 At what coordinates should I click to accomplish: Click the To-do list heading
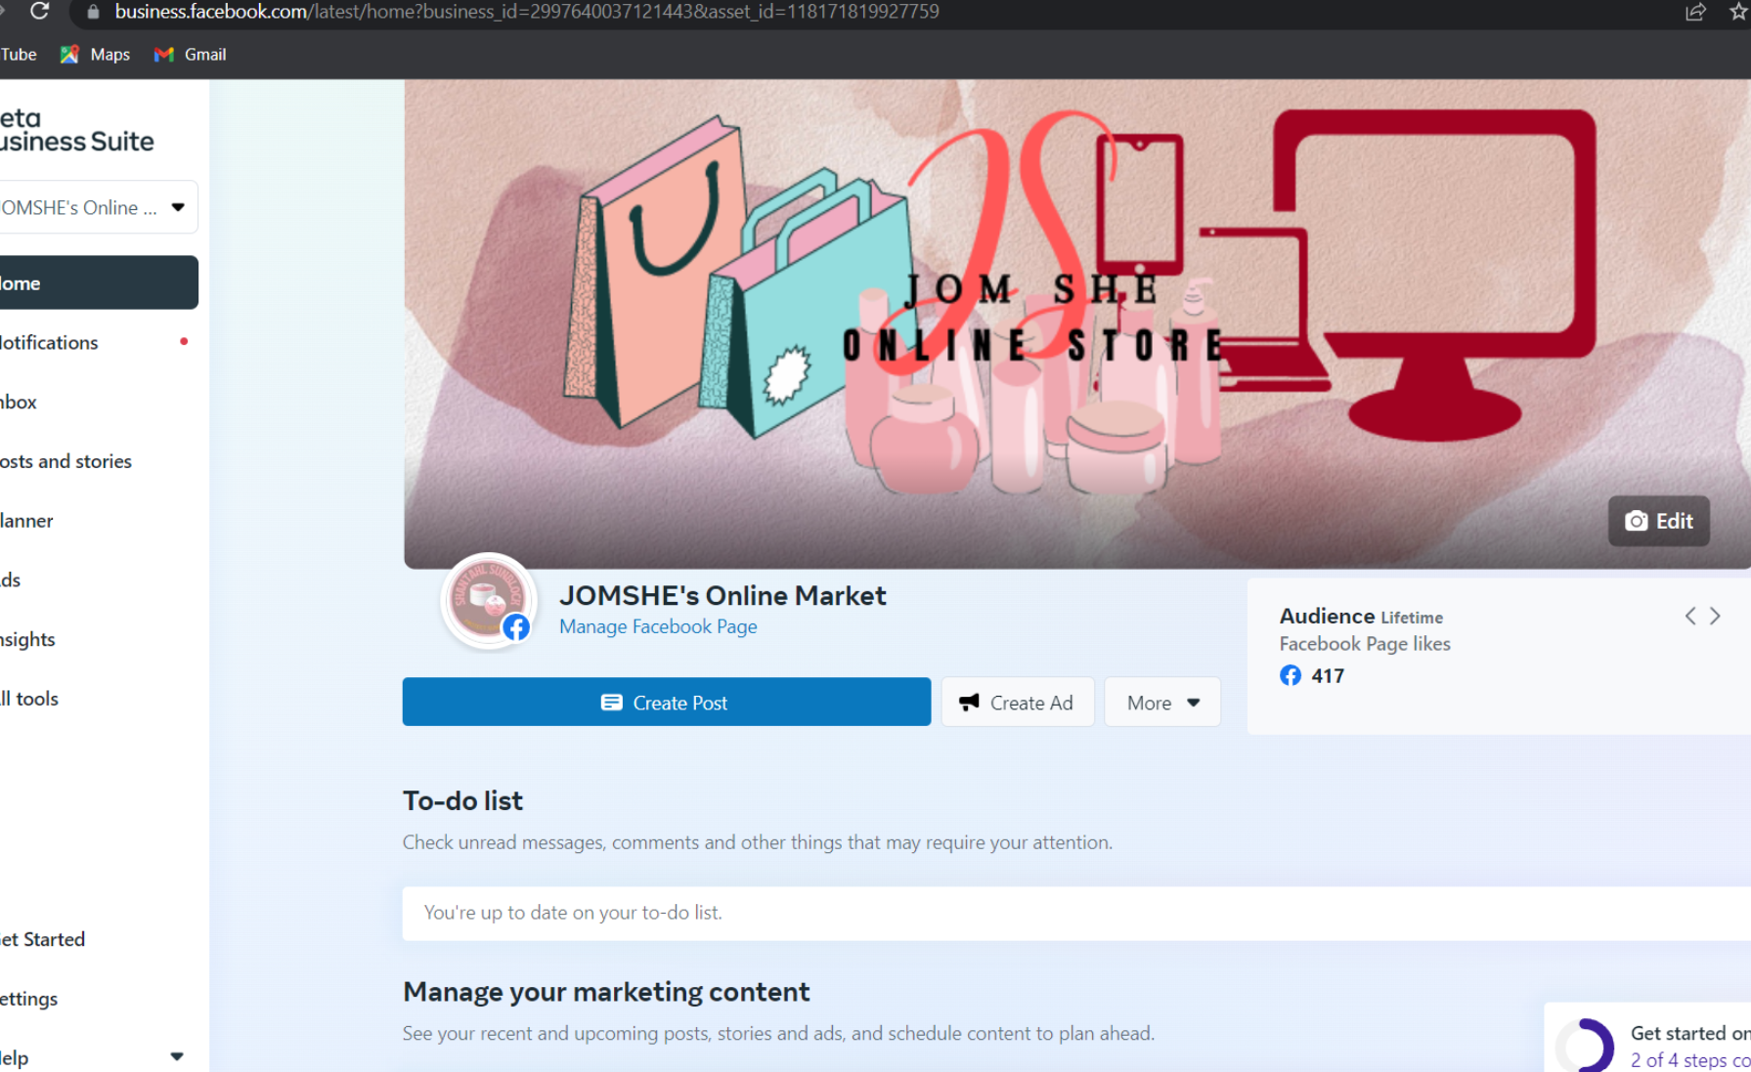tap(462, 801)
